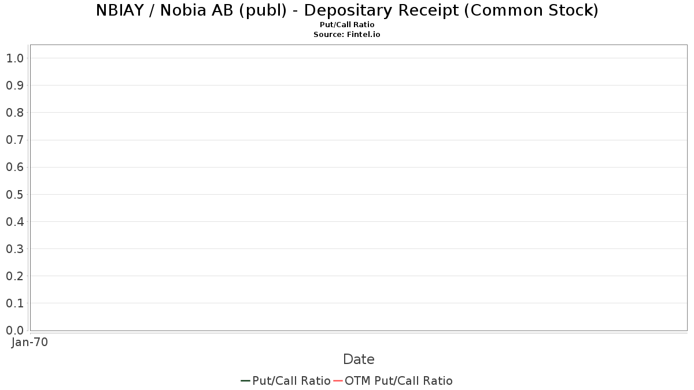Click the 0.9 y-axis label

click(14, 86)
